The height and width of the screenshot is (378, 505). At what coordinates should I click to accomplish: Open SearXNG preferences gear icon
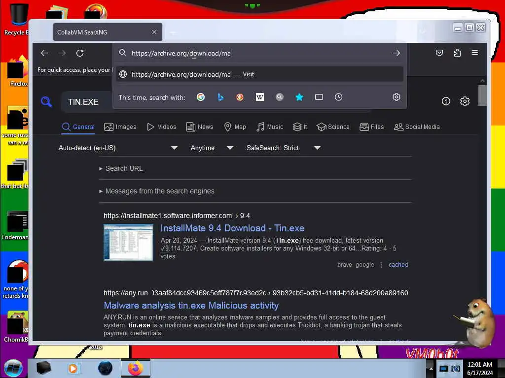[x=465, y=101]
